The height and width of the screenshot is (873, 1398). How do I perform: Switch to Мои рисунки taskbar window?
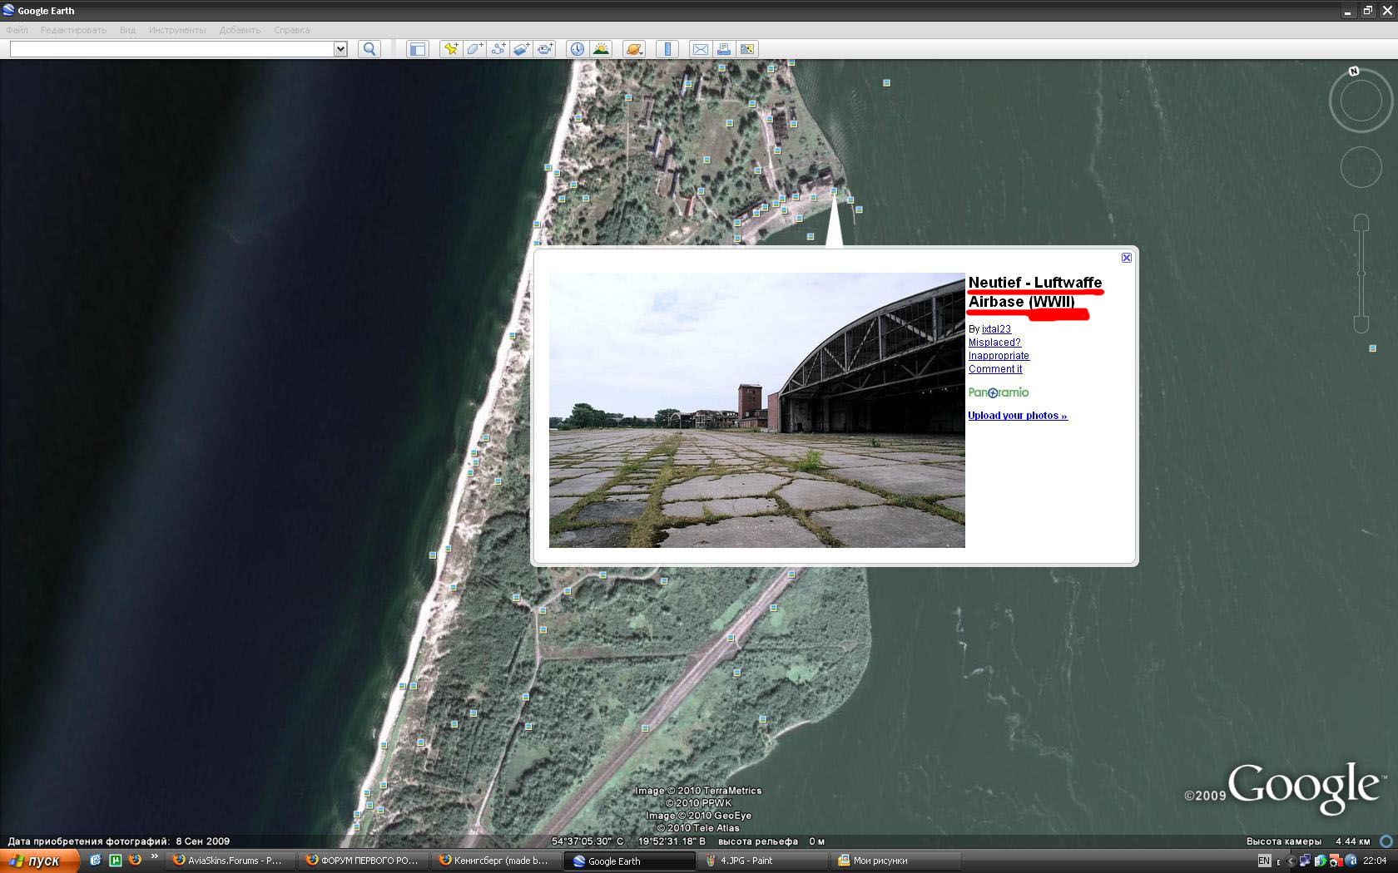[897, 861]
